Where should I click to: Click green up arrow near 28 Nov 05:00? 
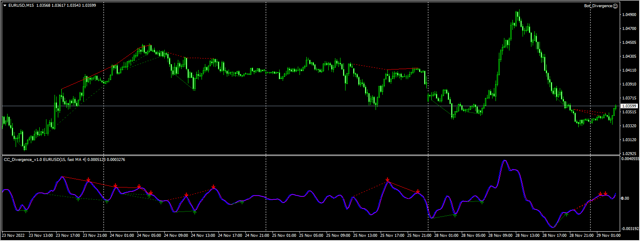coord(482,203)
